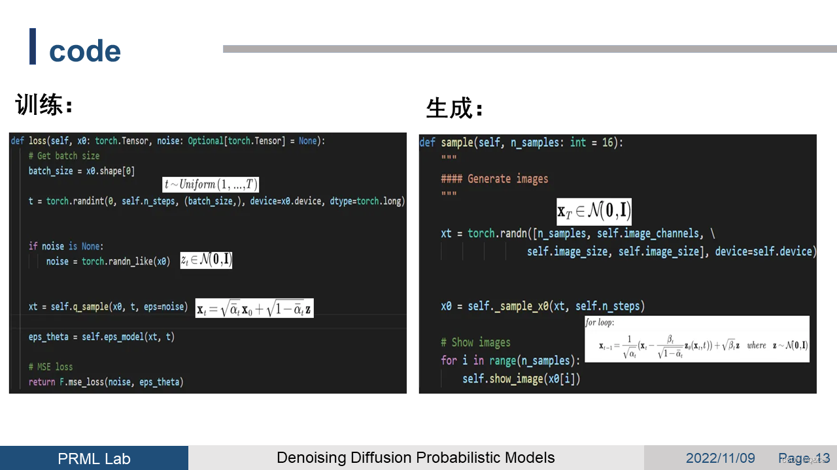Click the 't = torch.randint(0, self.n_steps' line
The width and height of the screenshot is (837, 470).
[x=216, y=201]
